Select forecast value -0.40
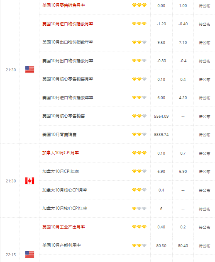 [x=183, y=24]
